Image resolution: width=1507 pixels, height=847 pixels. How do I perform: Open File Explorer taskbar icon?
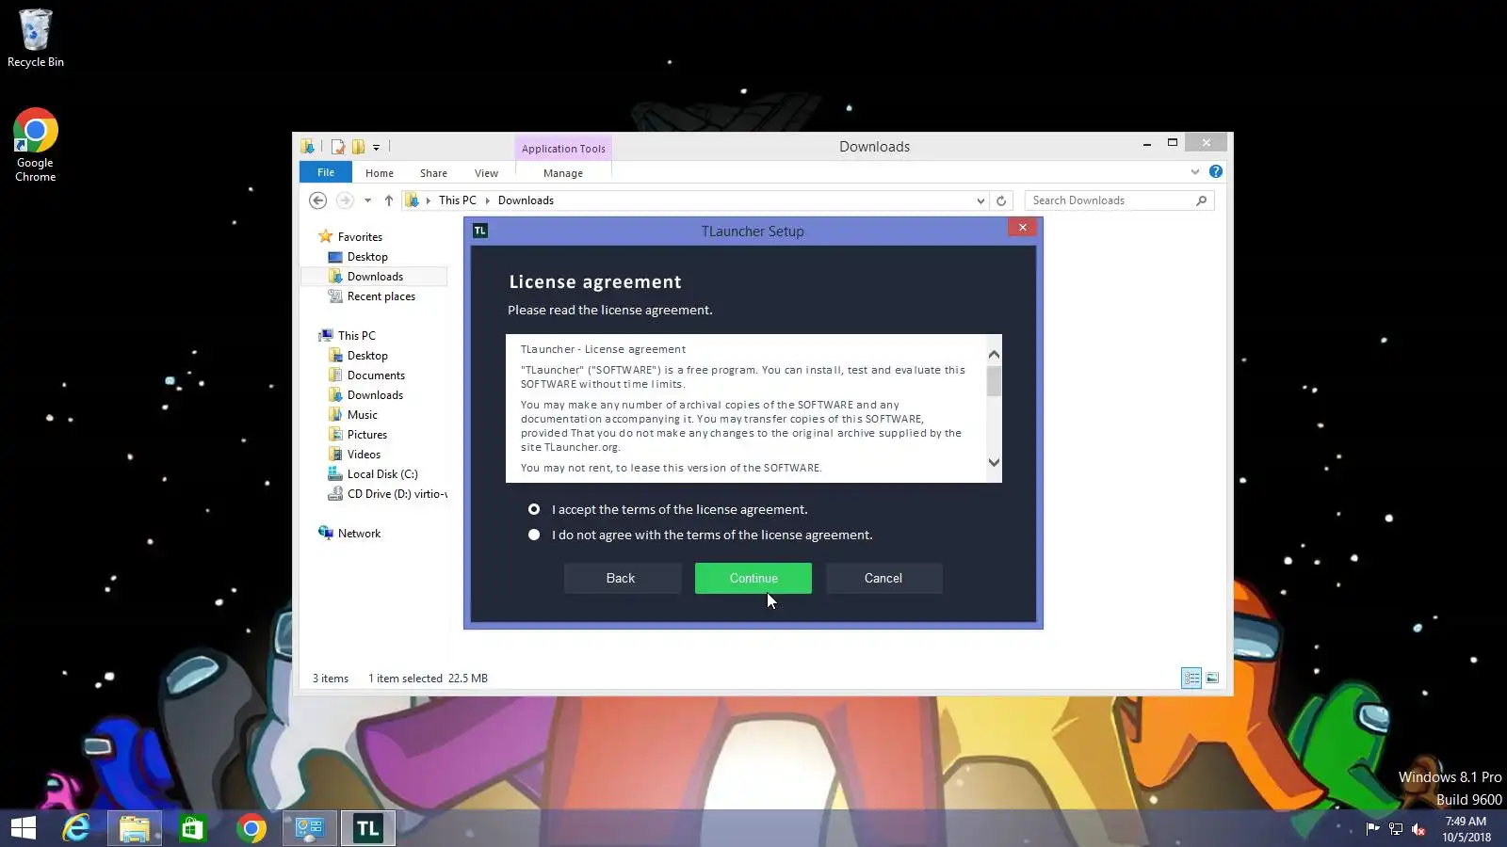pyautogui.click(x=135, y=828)
